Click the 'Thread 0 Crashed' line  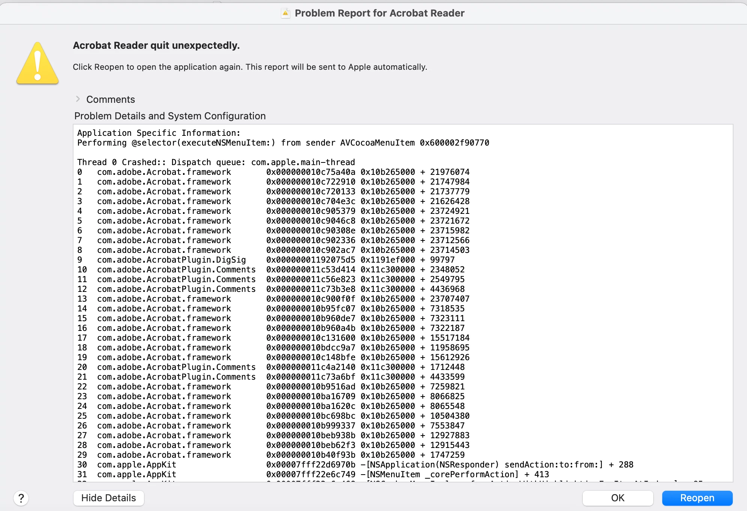click(x=216, y=162)
